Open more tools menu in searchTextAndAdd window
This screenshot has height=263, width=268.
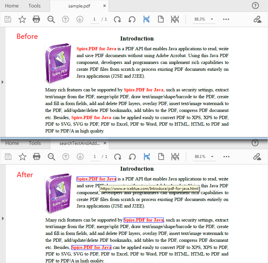tap(226, 157)
